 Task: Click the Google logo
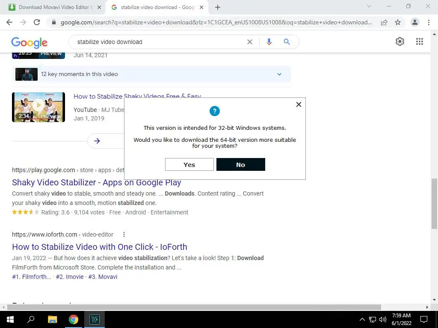30,42
